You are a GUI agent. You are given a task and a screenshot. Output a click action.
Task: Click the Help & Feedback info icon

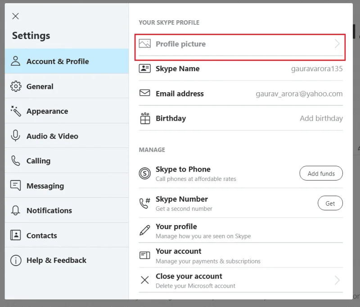16,260
